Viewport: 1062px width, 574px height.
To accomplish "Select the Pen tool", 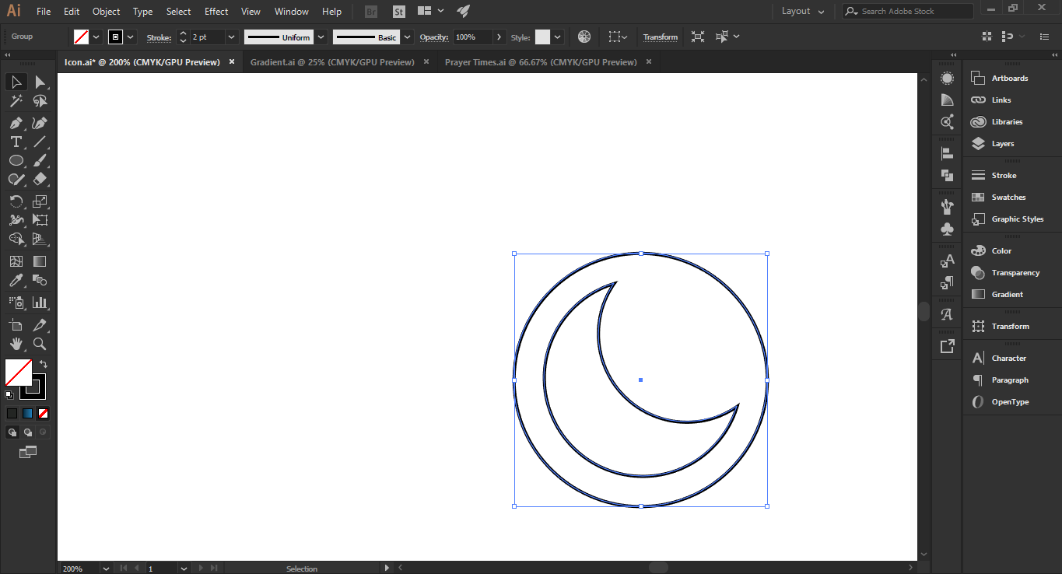I will click(x=16, y=123).
